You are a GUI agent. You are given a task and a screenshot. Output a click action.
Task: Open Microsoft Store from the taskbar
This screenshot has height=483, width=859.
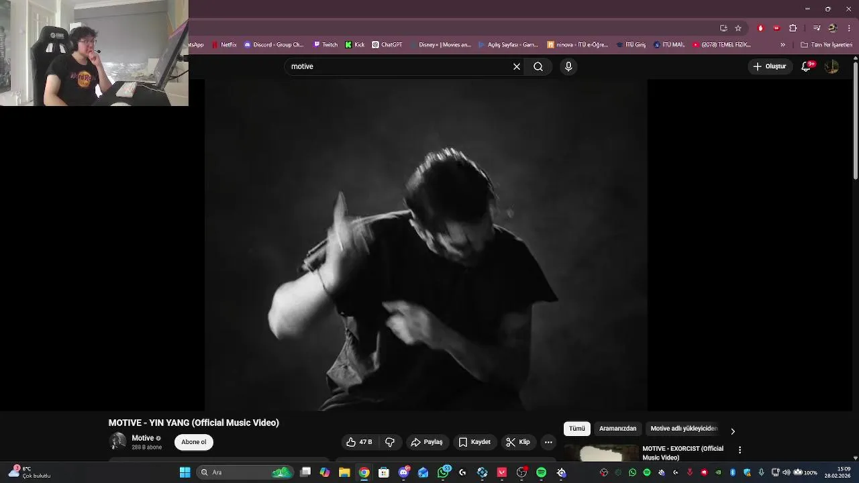click(384, 472)
